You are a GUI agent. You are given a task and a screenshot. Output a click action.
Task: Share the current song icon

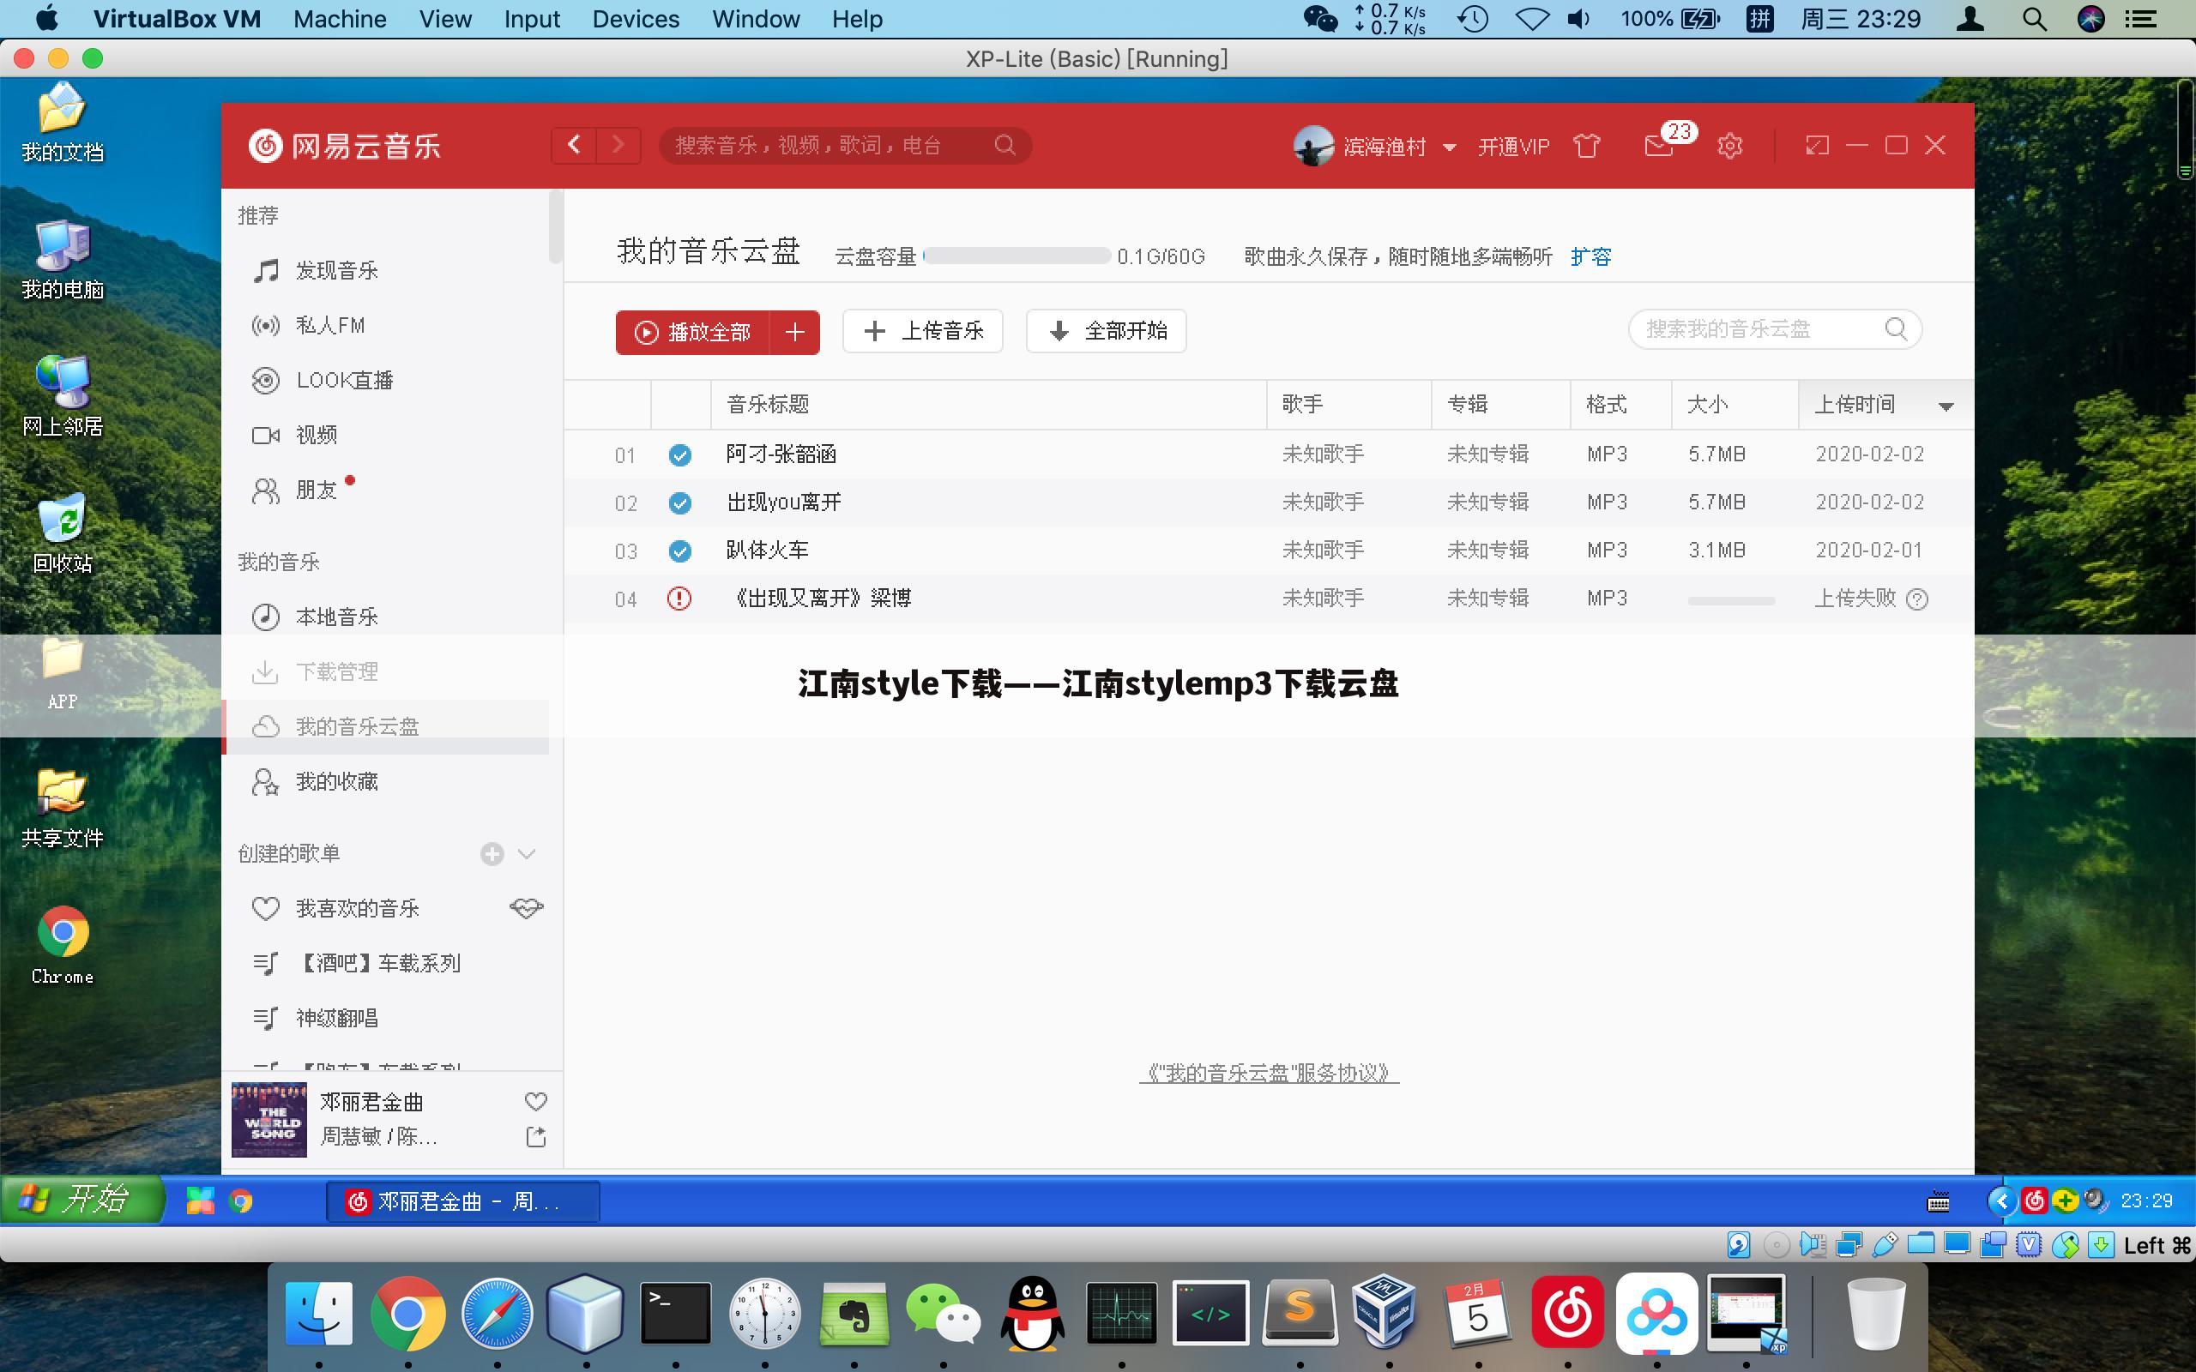coord(536,1136)
